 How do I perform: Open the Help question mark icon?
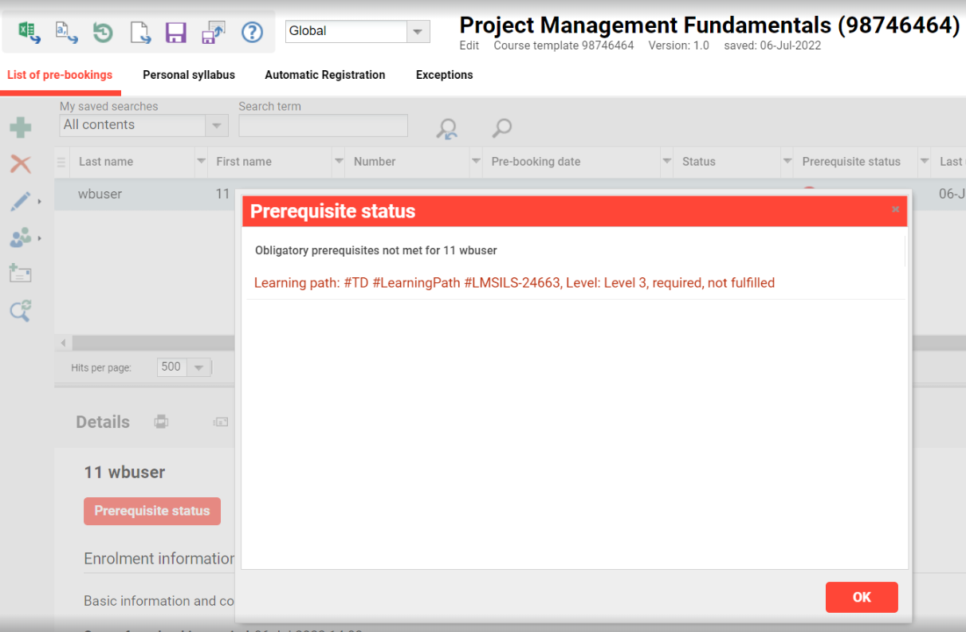(x=252, y=32)
